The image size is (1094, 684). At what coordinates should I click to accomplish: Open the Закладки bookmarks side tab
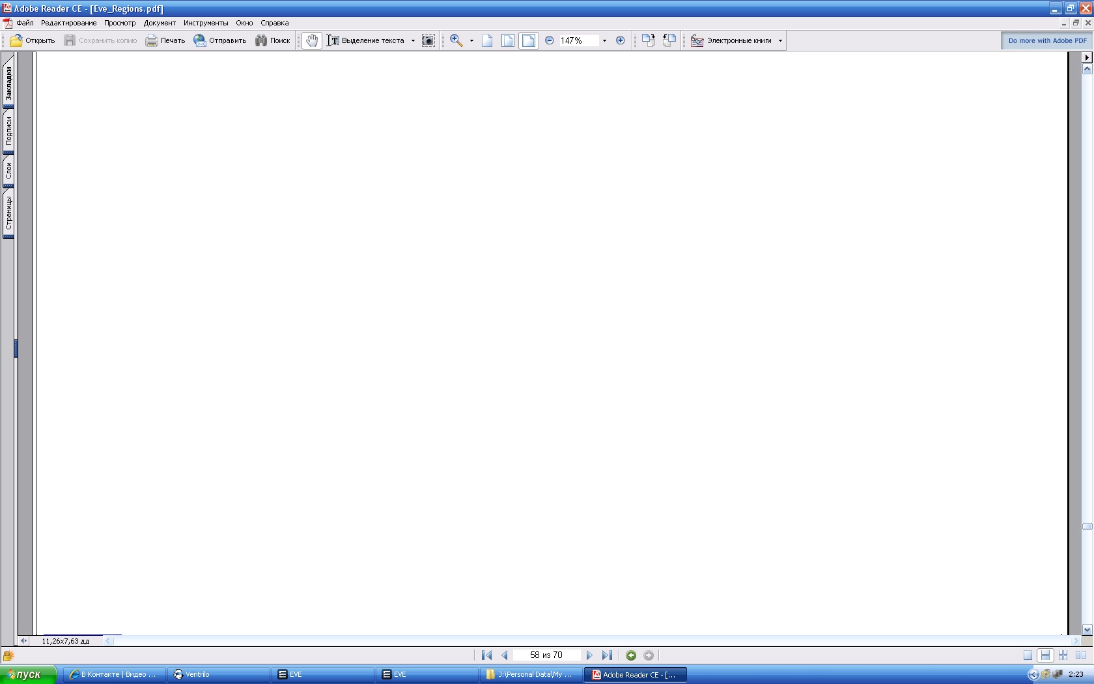[x=8, y=83]
